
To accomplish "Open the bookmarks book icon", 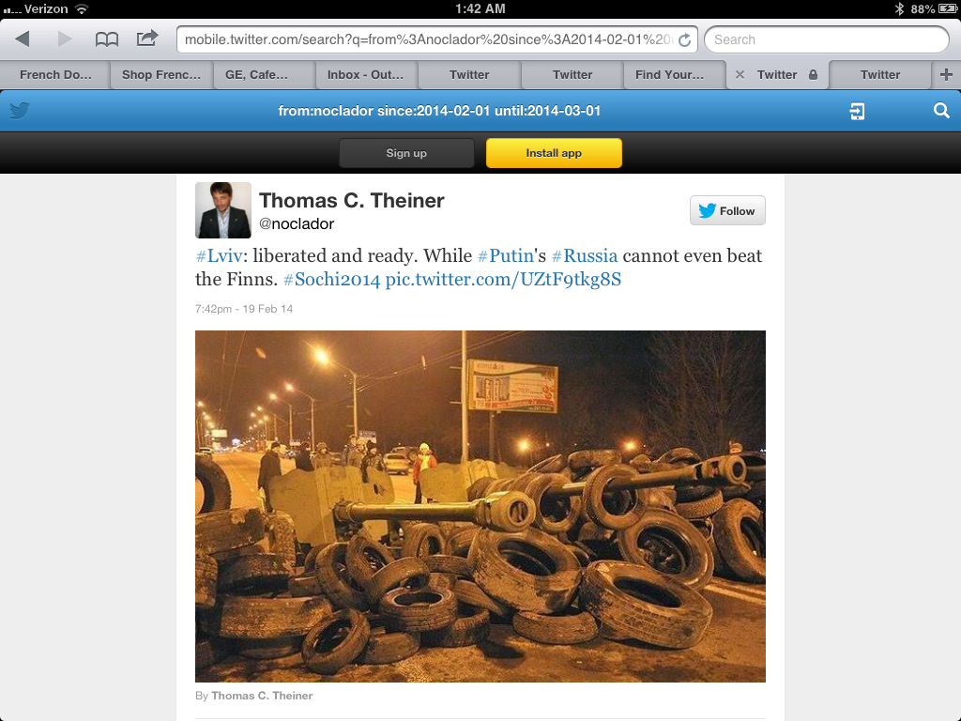I will point(107,39).
